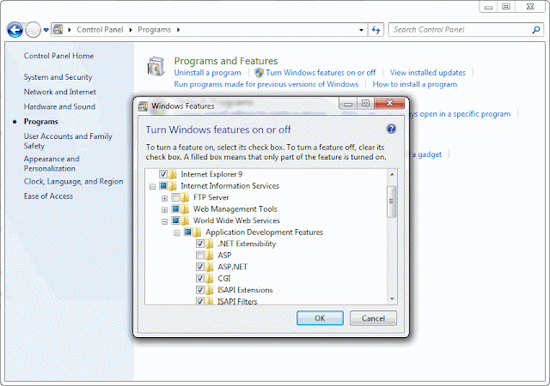Click the Programs and Features heading link

(x=226, y=61)
